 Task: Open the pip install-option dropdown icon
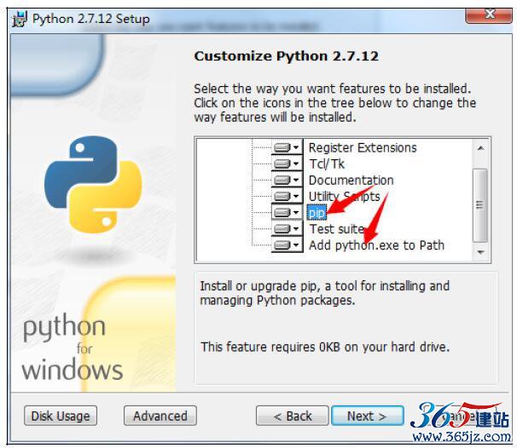[x=287, y=212]
